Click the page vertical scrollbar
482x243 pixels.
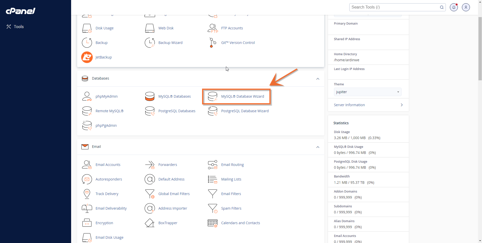click(480, 49)
